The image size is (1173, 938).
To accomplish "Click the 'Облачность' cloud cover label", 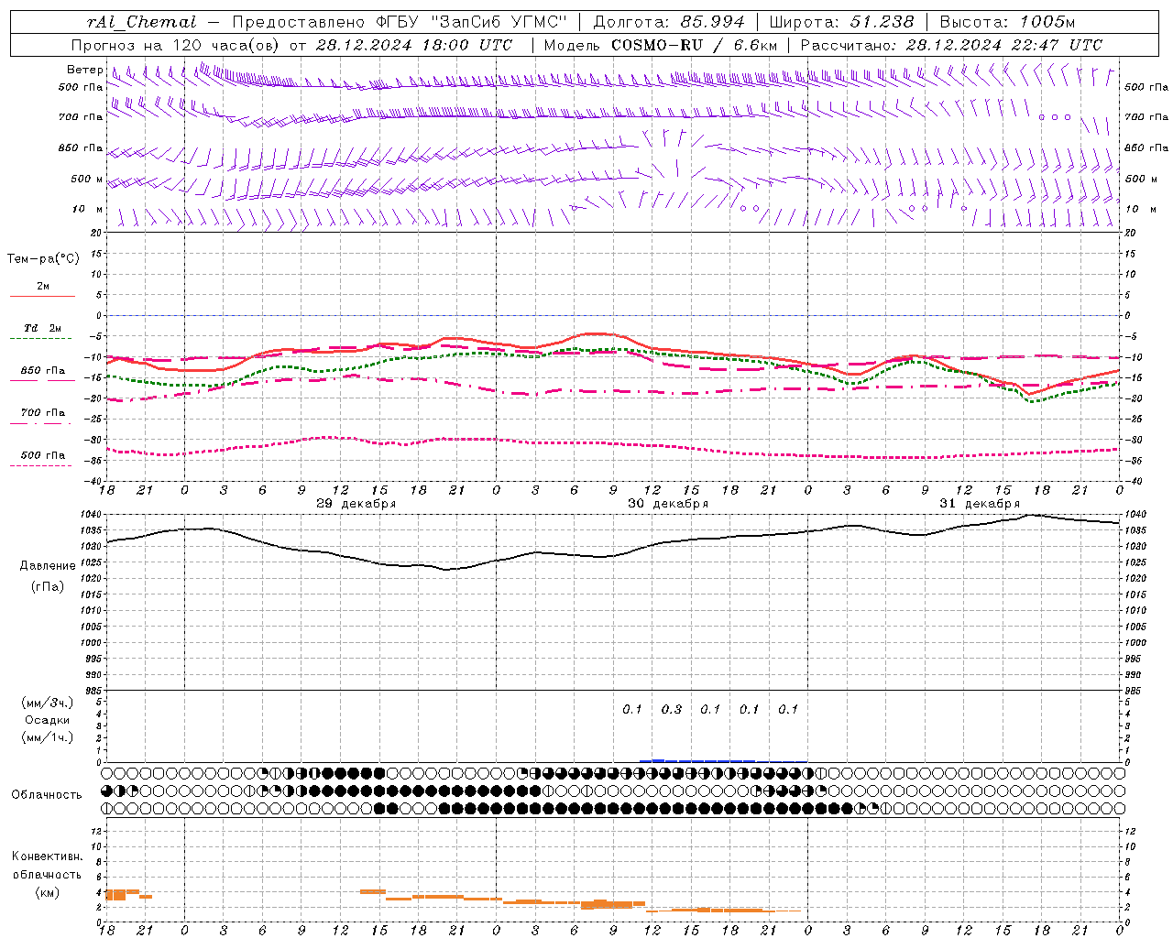I will [47, 794].
